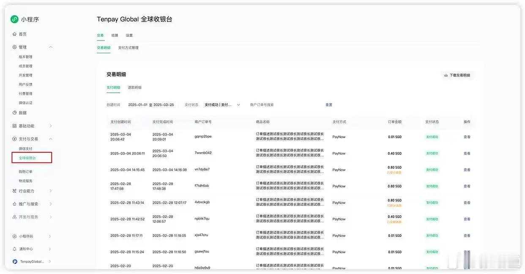Switch to the 结算 top tab

click(115, 35)
